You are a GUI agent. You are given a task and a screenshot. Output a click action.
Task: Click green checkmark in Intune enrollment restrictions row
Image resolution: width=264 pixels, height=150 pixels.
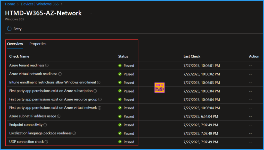(x=120, y=82)
